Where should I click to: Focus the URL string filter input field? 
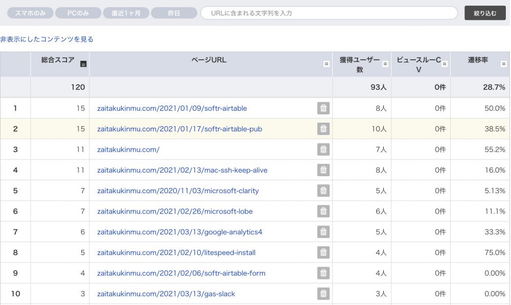[x=329, y=13]
